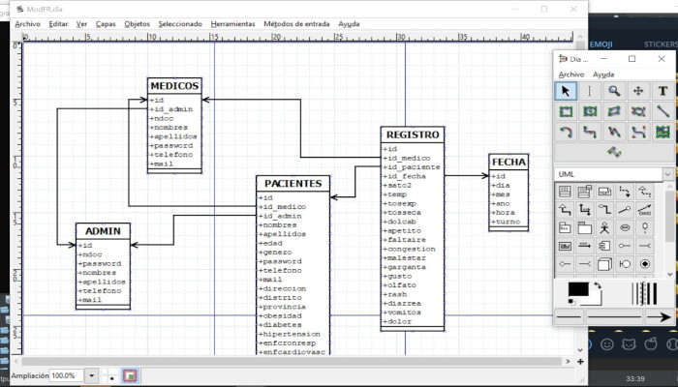Screen dimensions: 678x387
Task: Pick the Scroll diagram tool
Action: tap(638, 90)
